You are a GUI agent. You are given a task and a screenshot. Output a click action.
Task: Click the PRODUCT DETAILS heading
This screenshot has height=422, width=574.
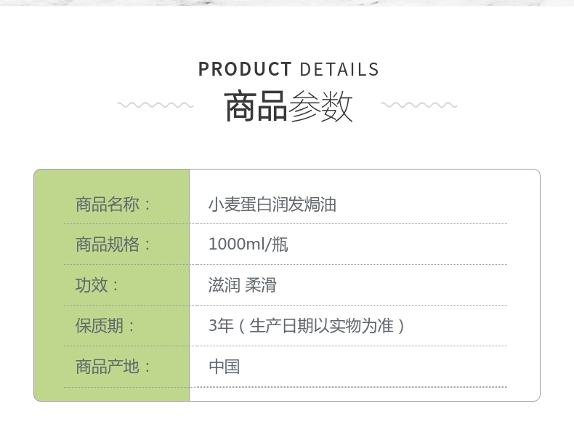288,69
